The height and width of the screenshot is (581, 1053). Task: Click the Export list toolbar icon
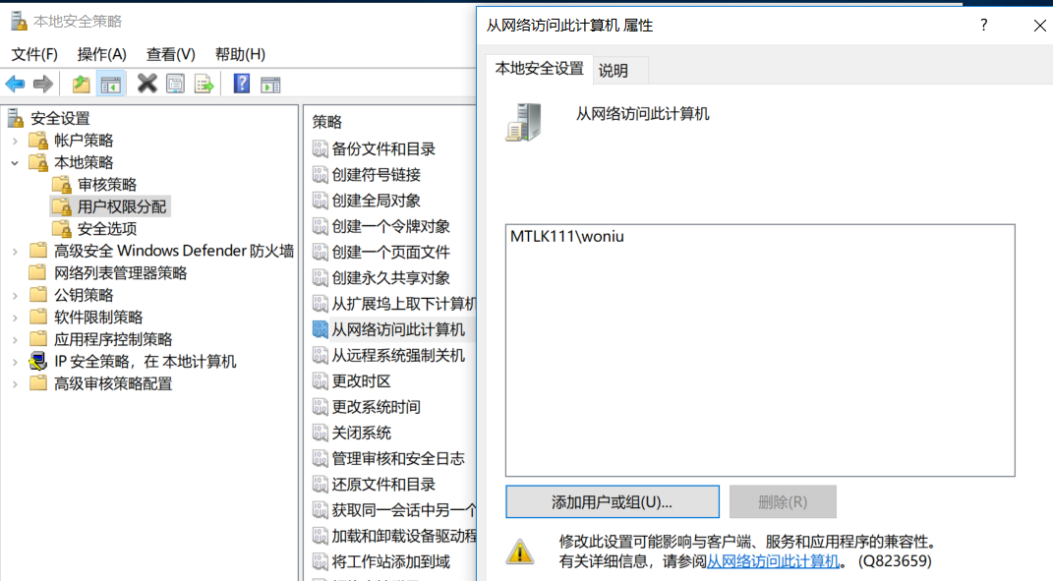pos(204,84)
